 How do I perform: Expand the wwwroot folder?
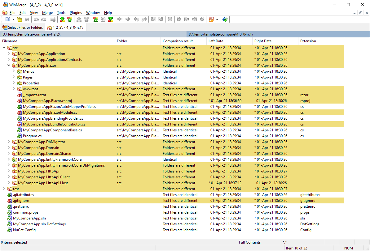(x=14, y=89)
